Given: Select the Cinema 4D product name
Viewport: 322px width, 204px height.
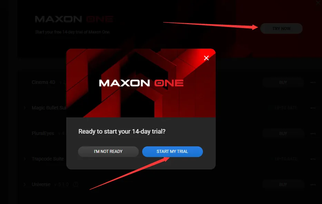Looking at the screenshot, I should click(x=43, y=82).
